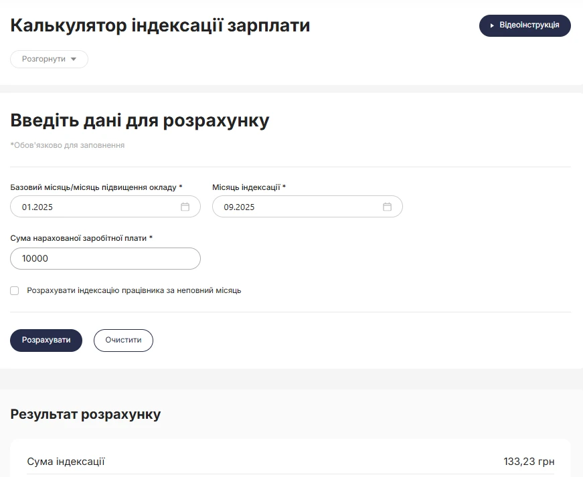Image resolution: width=583 pixels, height=477 pixels.
Task: Click the 'Калькулятор індексації зарплати' page title
Action: tap(160, 26)
